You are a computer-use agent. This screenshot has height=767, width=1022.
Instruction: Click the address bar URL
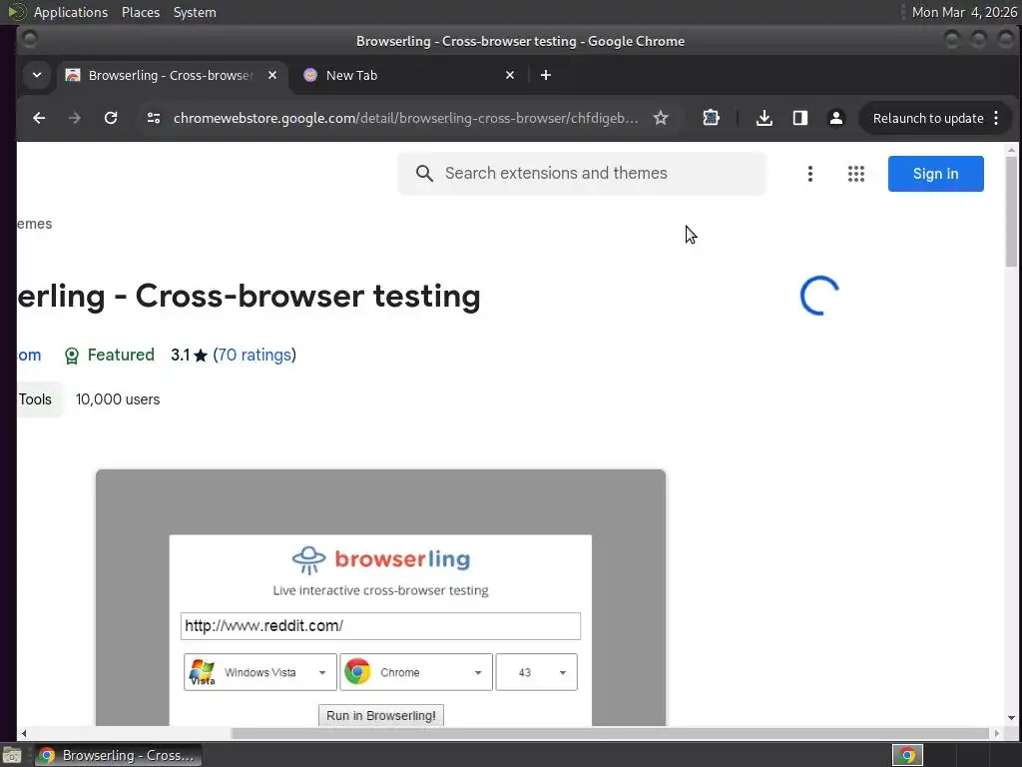405,118
